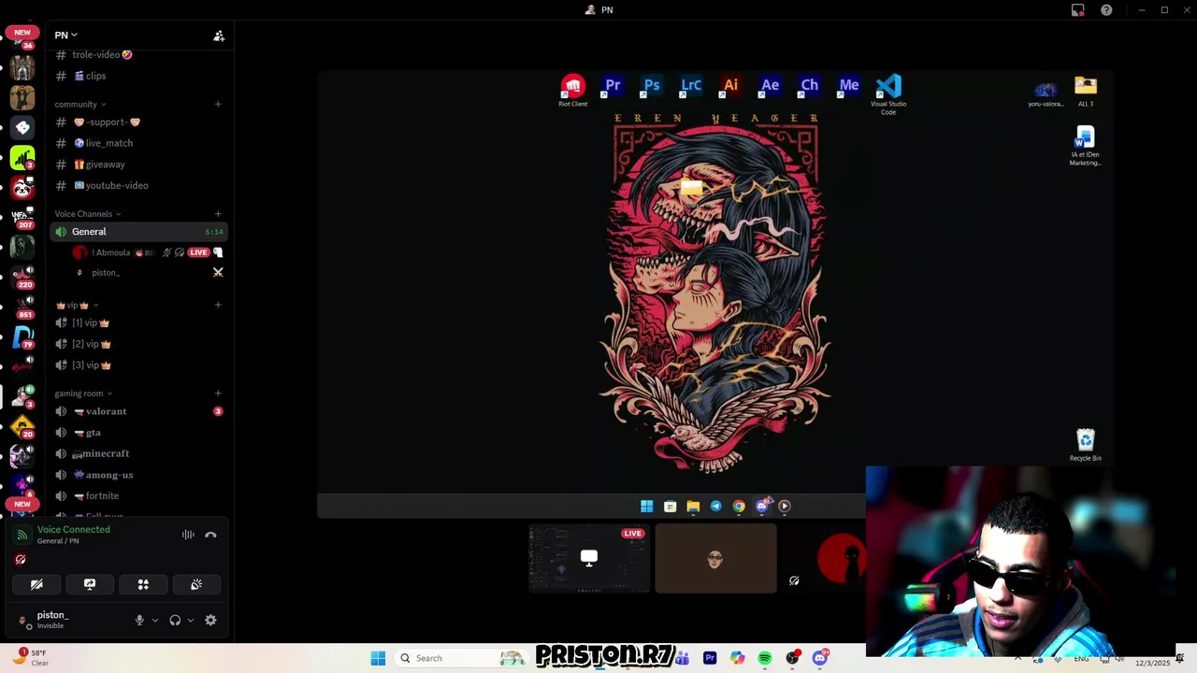Select the webcam participant tile thumbnail
The height and width of the screenshot is (673, 1197).
[715, 558]
